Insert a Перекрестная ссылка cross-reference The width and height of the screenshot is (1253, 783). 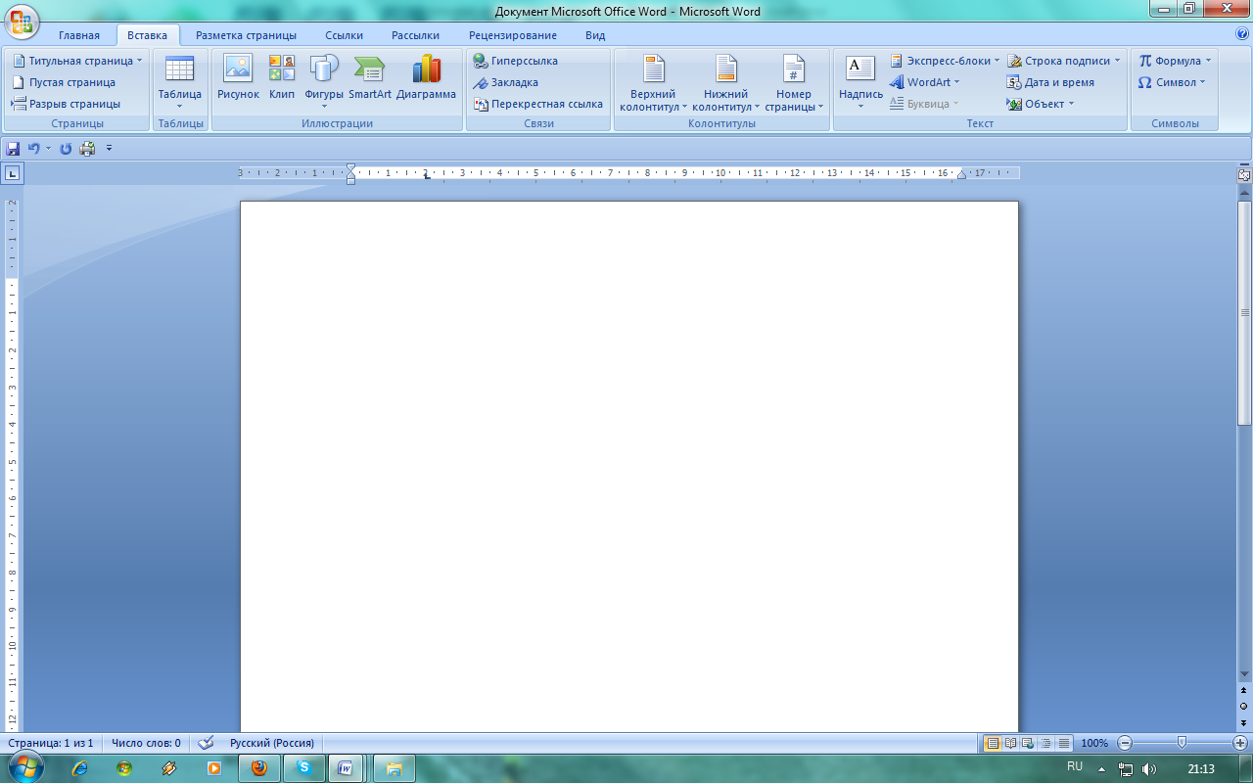click(x=538, y=104)
